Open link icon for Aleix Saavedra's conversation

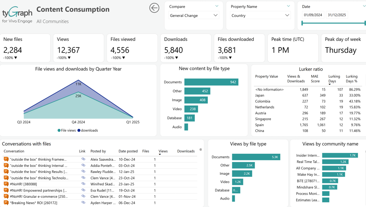coord(83,159)
